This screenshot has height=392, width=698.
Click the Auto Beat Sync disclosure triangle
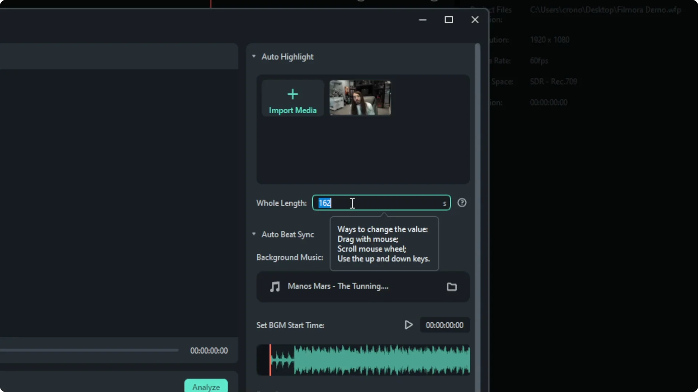[x=254, y=234]
